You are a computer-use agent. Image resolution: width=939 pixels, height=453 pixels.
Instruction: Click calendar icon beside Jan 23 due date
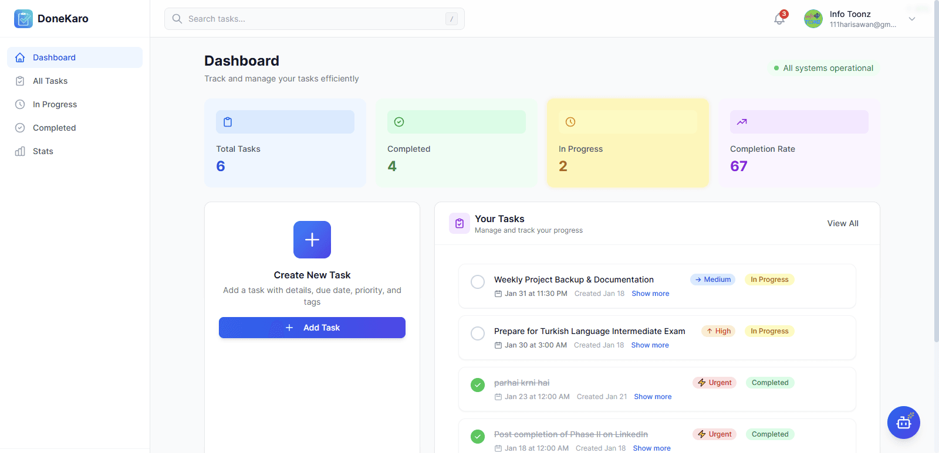[498, 397]
